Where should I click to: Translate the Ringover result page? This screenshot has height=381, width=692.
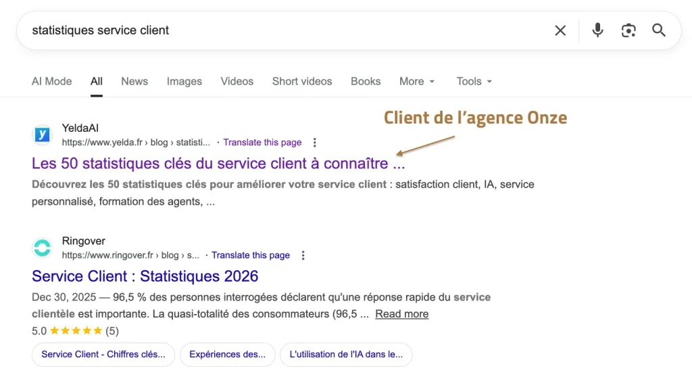click(251, 255)
